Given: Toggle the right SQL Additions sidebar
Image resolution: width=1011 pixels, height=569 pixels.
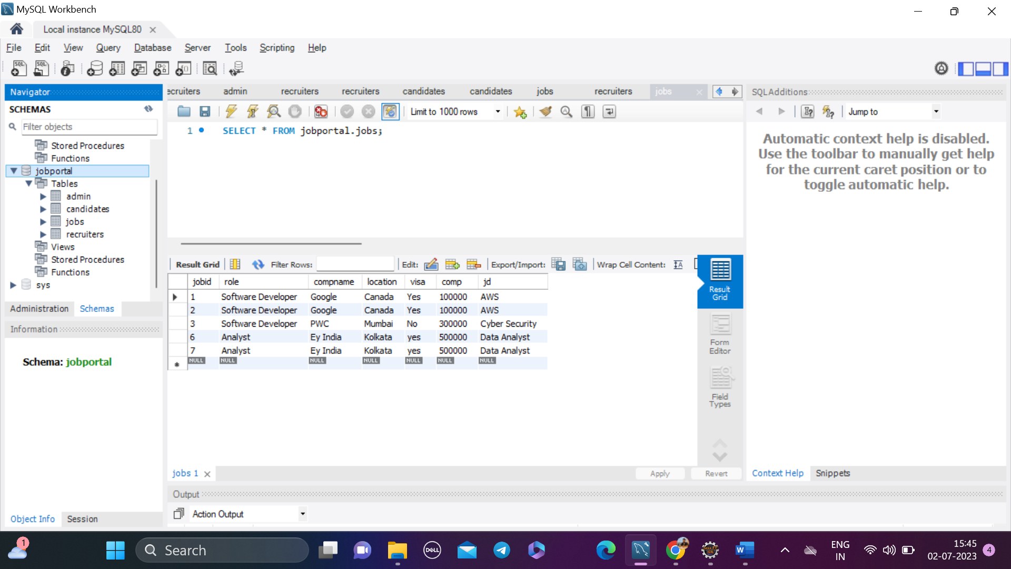Looking at the screenshot, I should tap(1000, 68).
